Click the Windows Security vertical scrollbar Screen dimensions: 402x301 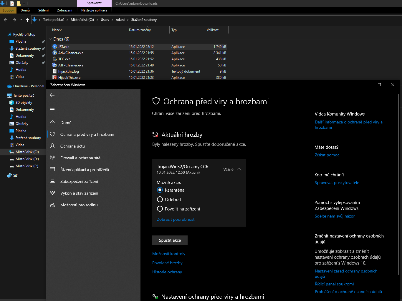click(x=398, y=182)
